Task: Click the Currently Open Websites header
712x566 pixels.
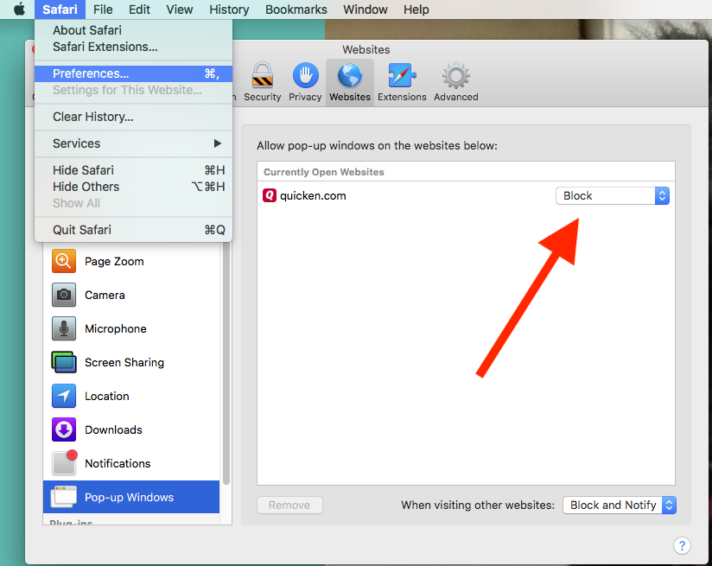Action: pos(324,172)
